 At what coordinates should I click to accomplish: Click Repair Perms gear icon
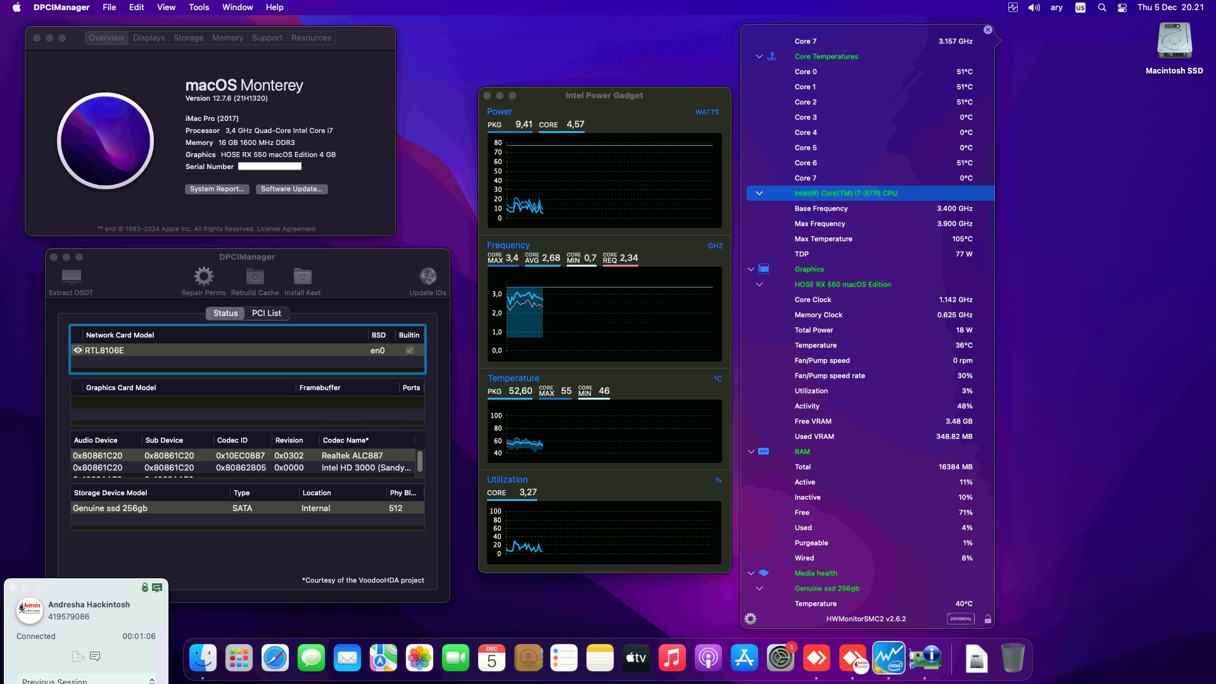203,276
